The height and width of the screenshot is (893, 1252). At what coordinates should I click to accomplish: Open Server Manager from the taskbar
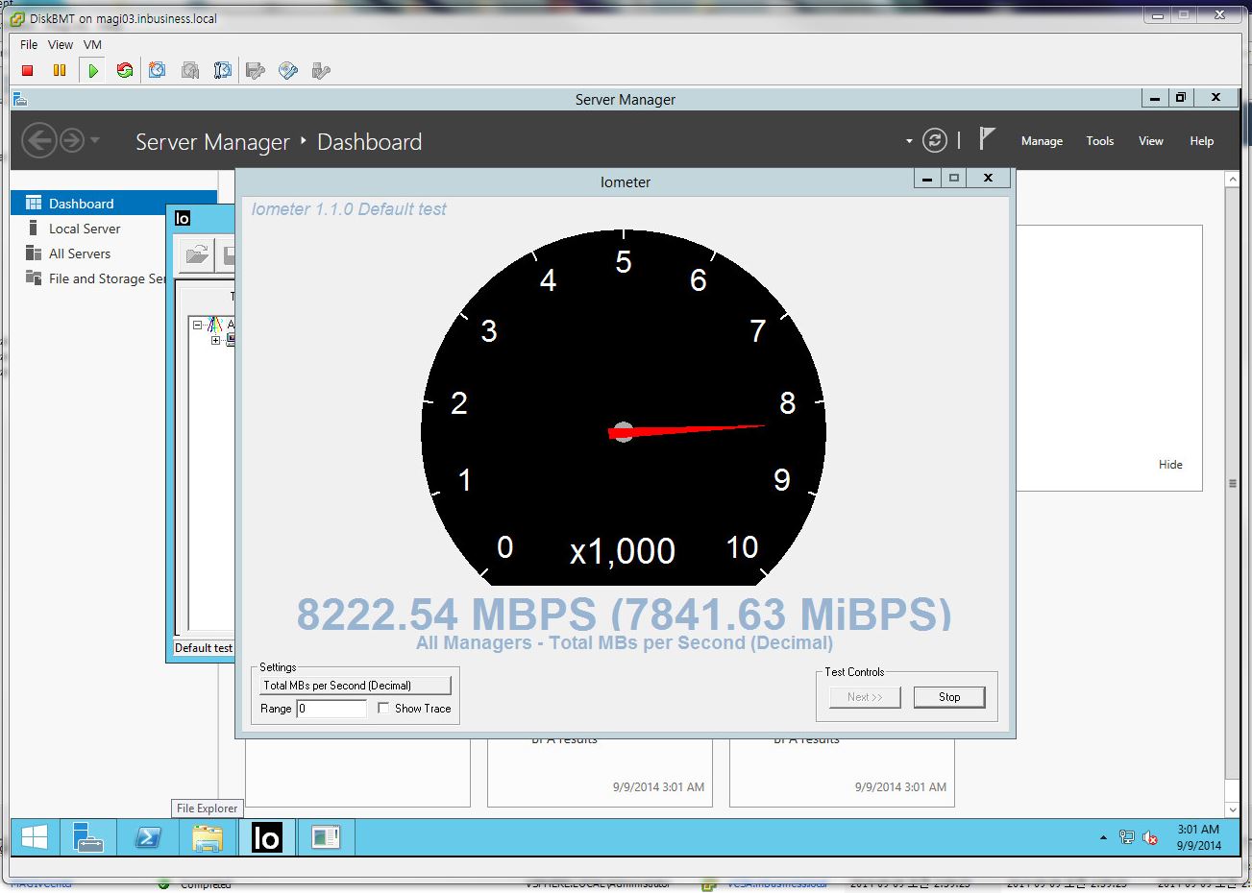[x=88, y=837]
